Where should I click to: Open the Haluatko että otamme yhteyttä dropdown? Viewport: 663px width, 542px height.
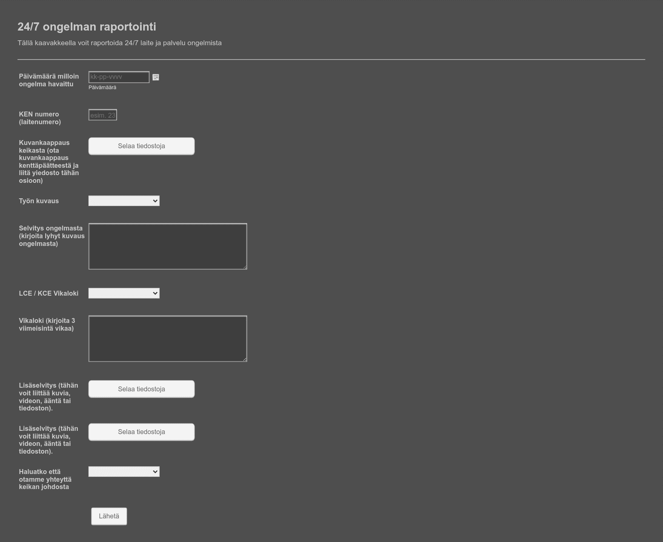click(124, 472)
